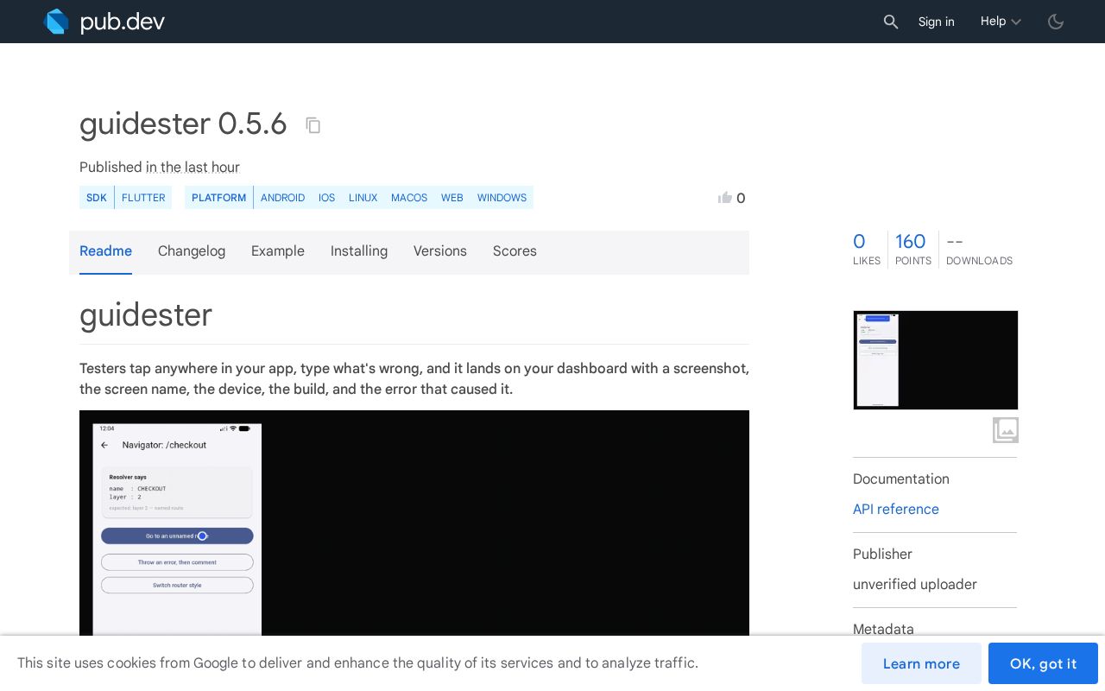Open the Scores tab

pyautogui.click(x=515, y=251)
